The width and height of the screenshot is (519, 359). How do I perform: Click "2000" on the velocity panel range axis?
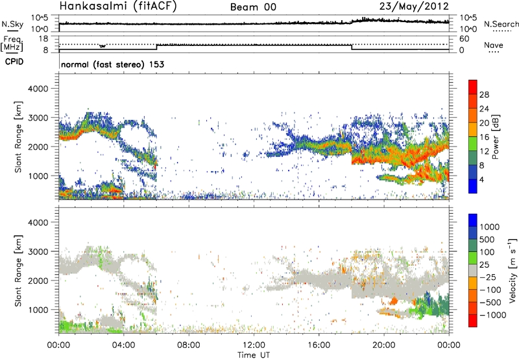pos(38,281)
